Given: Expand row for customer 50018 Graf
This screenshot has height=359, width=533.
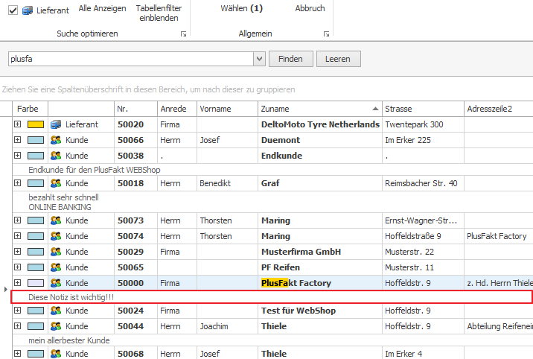Looking at the screenshot, I should point(17,183).
